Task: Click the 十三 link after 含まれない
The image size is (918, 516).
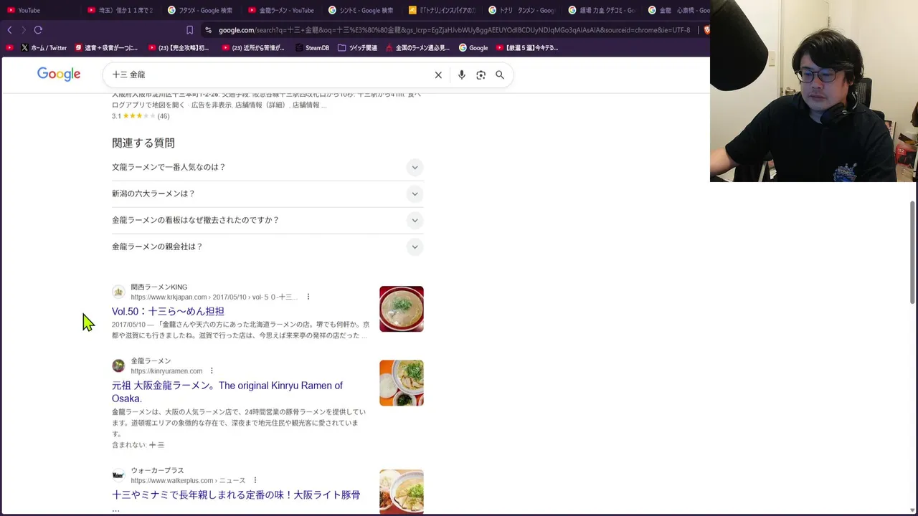Action: pyautogui.click(x=156, y=445)
